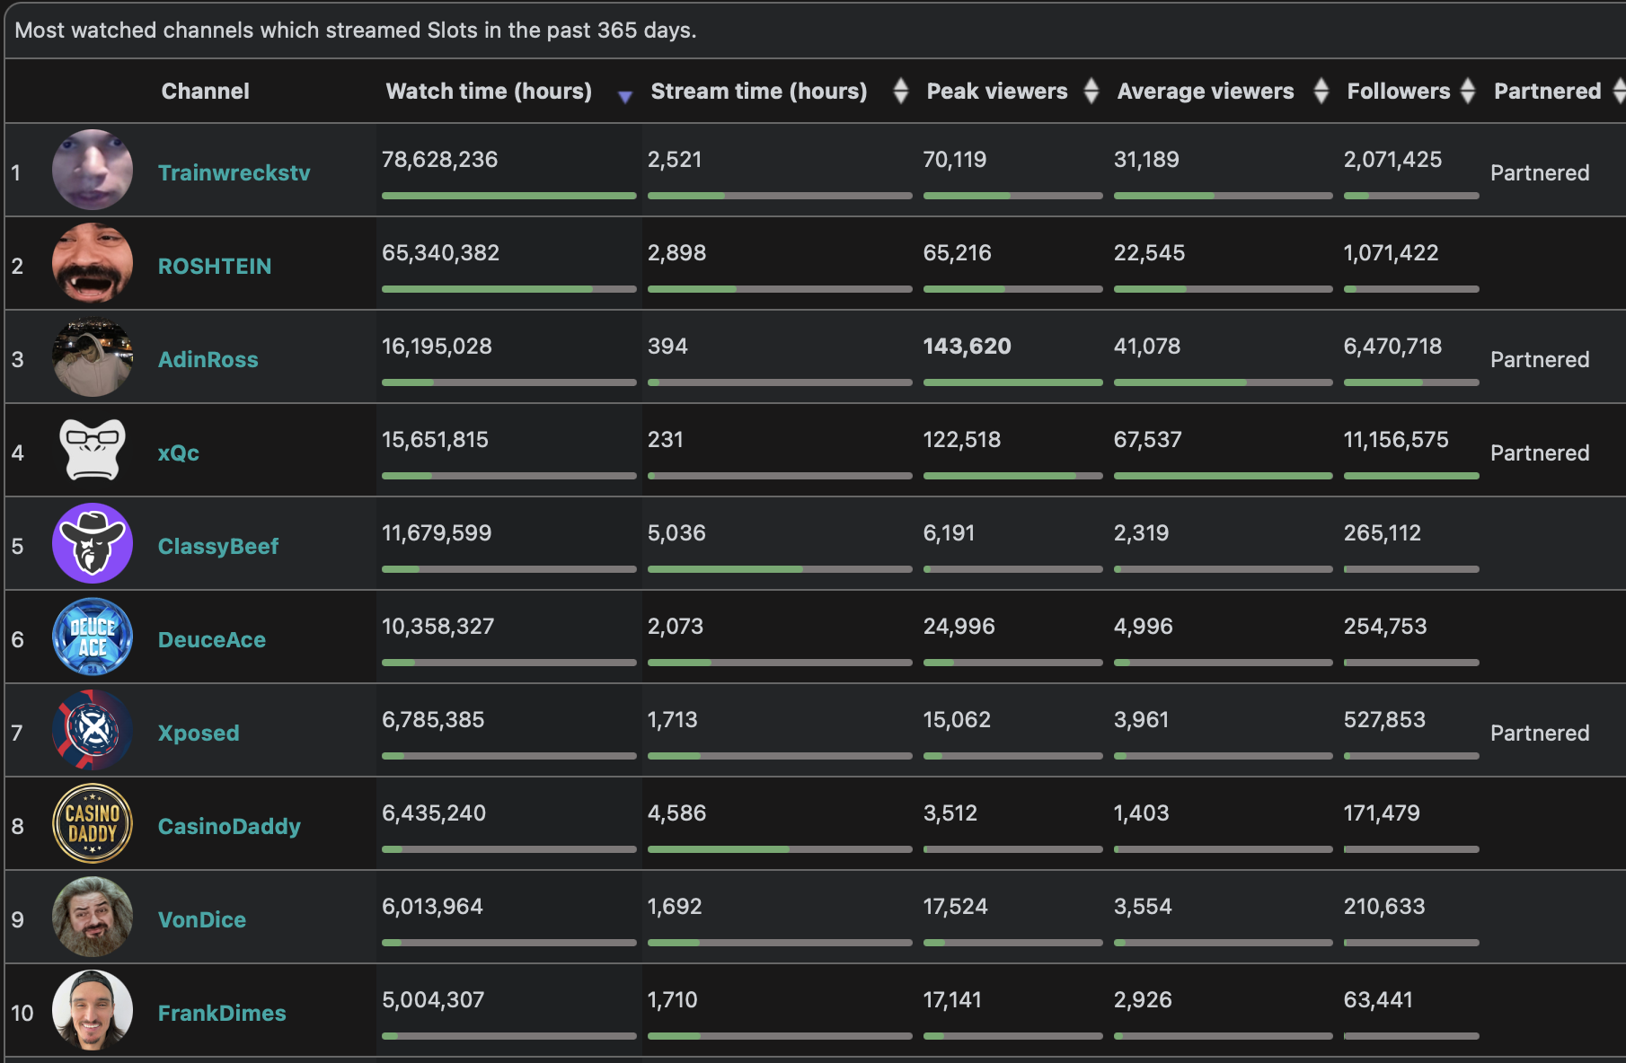Click the DeuceAce channel avatar
Screen dimensions: 1626x1063
tap(93, 637)
